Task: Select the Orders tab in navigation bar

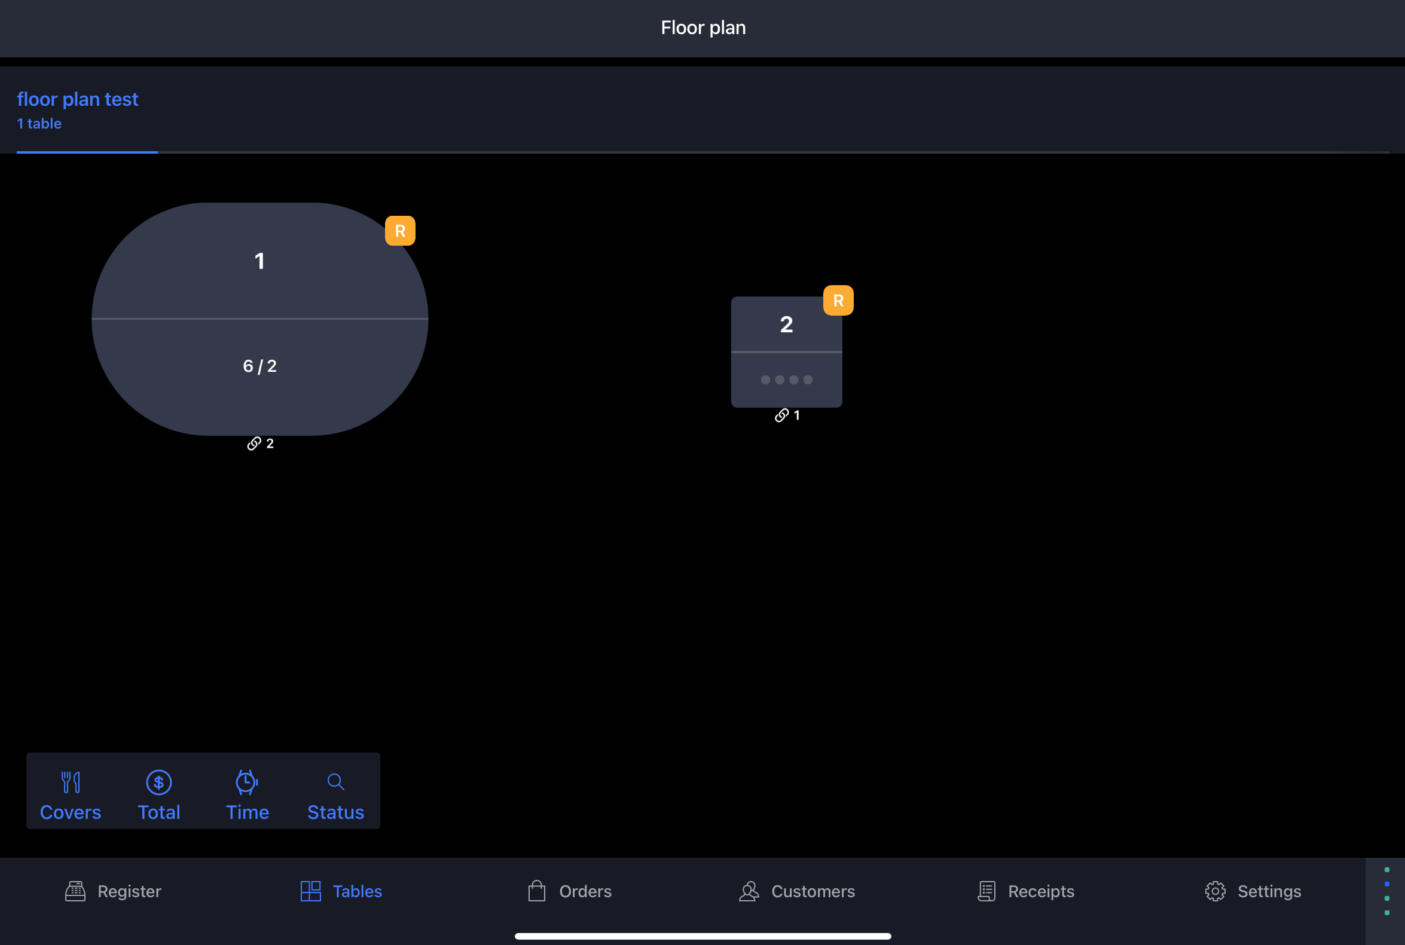Action: pyautogui.click(x=570, y=891)
